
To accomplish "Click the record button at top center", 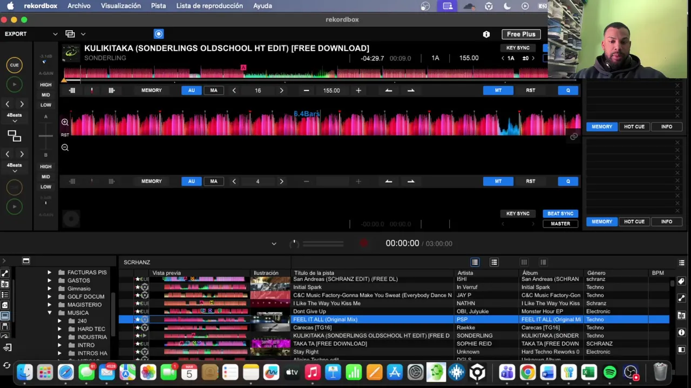I will tap(159, 34).
